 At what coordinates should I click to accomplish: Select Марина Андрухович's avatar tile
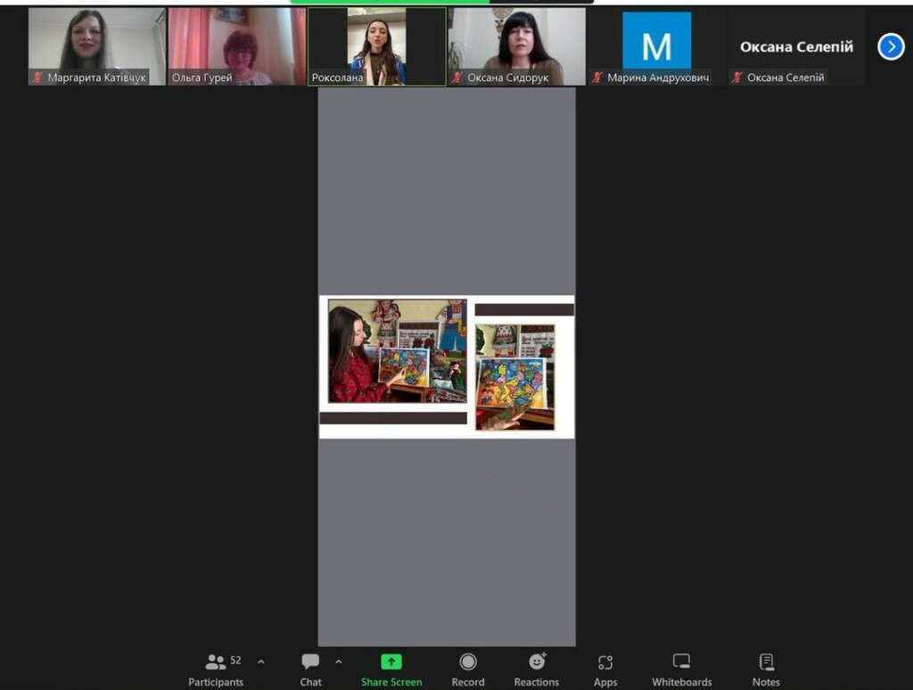(657, 46)
